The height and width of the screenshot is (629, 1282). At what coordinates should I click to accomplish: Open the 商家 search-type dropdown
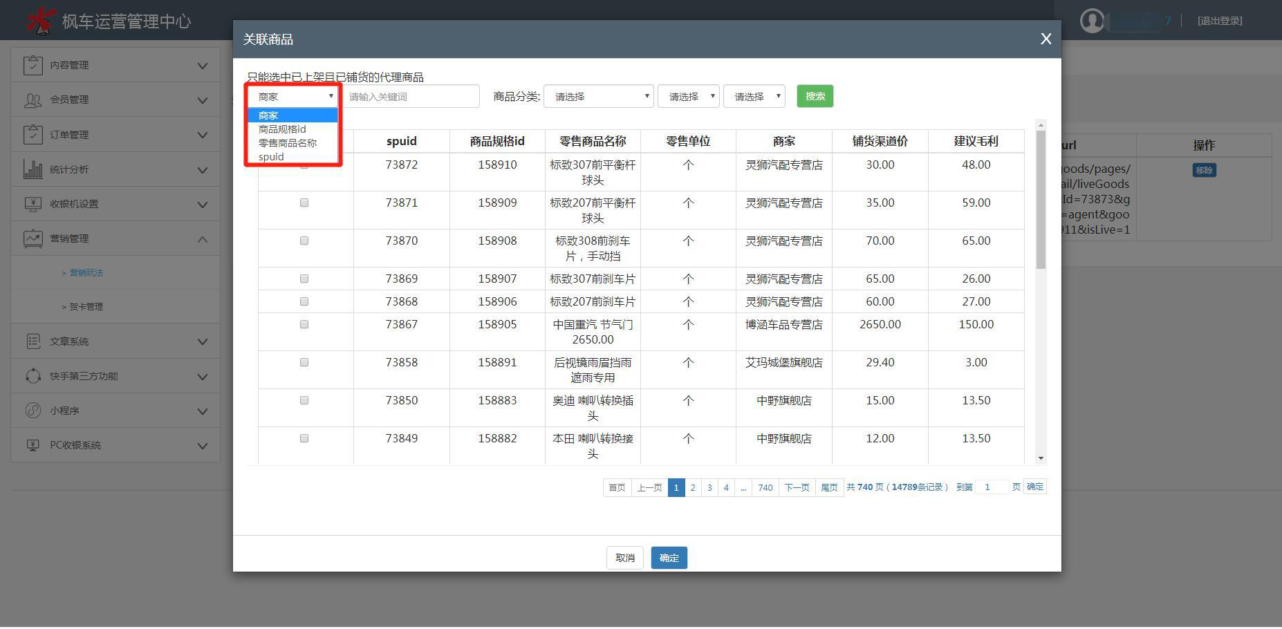click(x=293, y=97)
